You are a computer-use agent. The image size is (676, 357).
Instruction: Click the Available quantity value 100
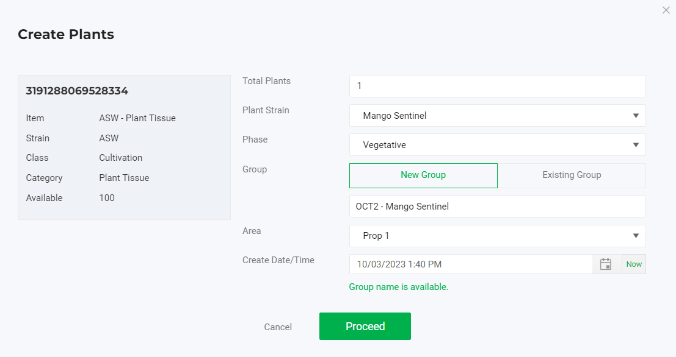(x=107, y=198)
